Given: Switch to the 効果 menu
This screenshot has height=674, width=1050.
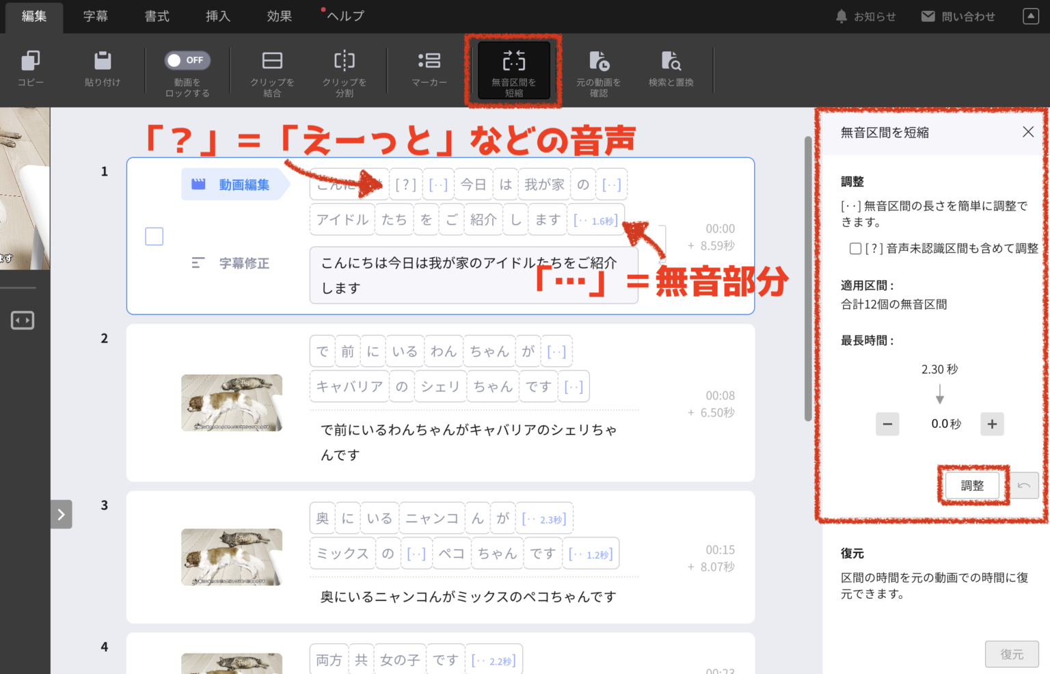Looking at the screenshot, I should coord(279,16).
